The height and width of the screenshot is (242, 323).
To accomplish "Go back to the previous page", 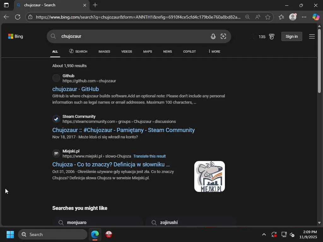I will tap(6, 17).
